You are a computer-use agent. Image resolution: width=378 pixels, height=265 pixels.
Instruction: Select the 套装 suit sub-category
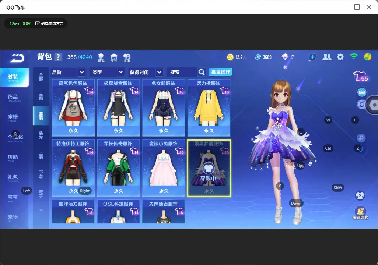[41, 116]
